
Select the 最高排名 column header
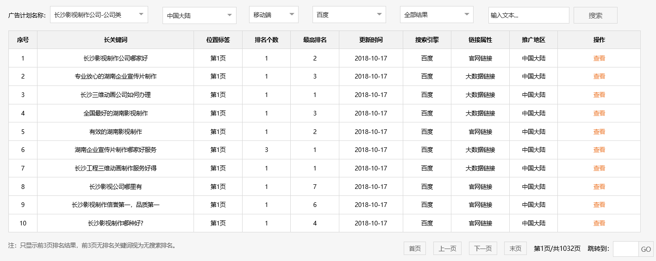(x=315, y=40)
